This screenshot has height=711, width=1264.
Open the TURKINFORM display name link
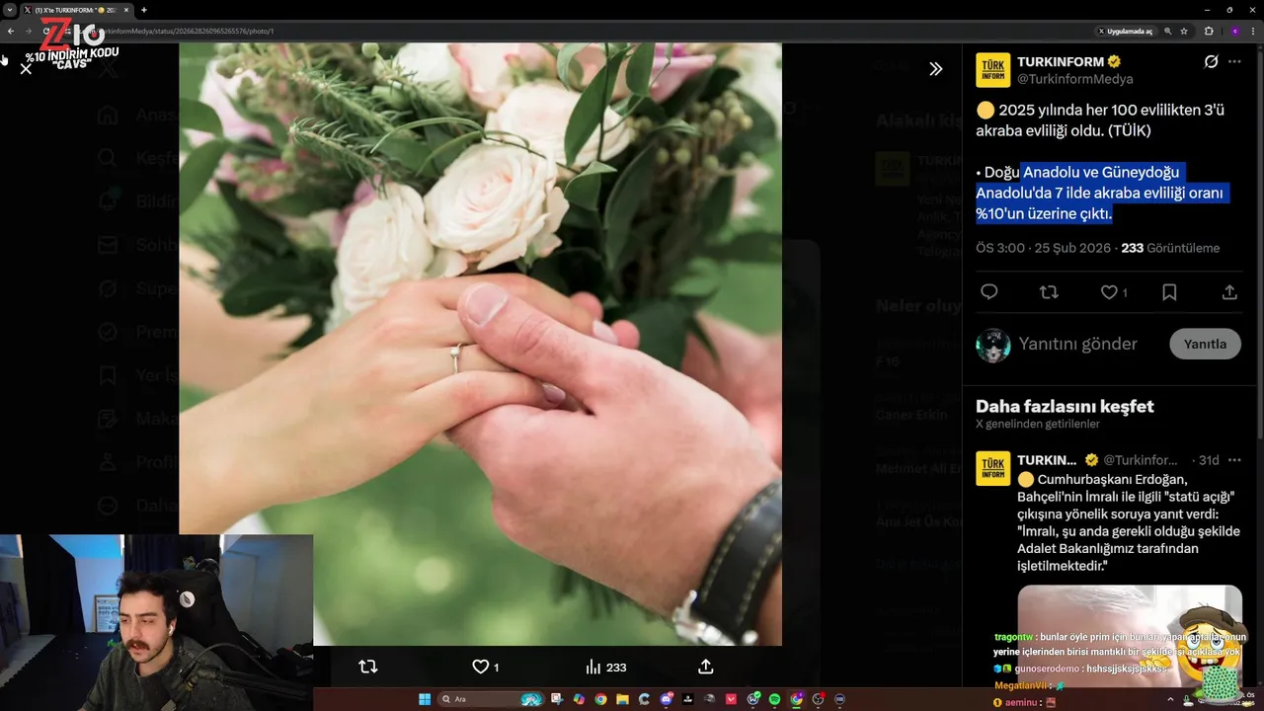click(1061, 61)
